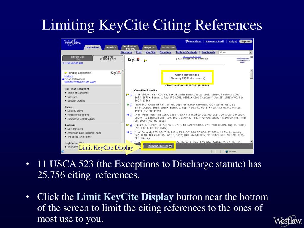The image size is (304, 228).
Task: Select Section Outline in left panel
Action: pos(76,101)
